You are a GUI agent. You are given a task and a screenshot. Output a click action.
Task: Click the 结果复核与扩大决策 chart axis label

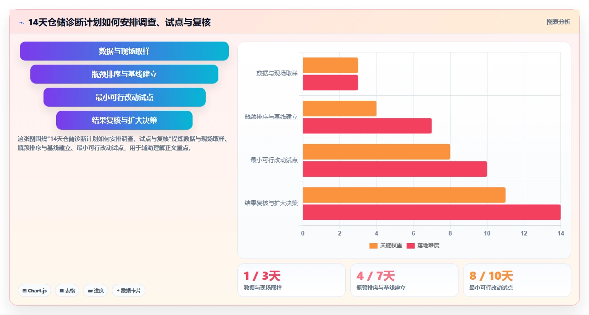[x=271, y=203]
